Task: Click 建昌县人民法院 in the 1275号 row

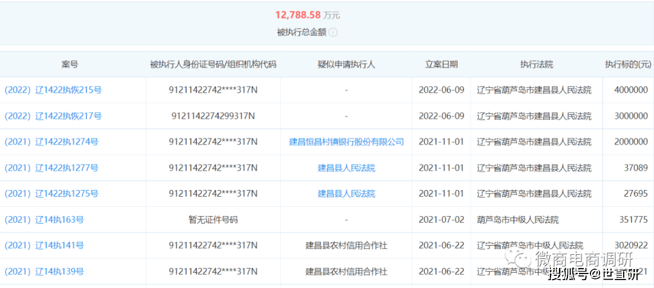Action: coord(346,194)
